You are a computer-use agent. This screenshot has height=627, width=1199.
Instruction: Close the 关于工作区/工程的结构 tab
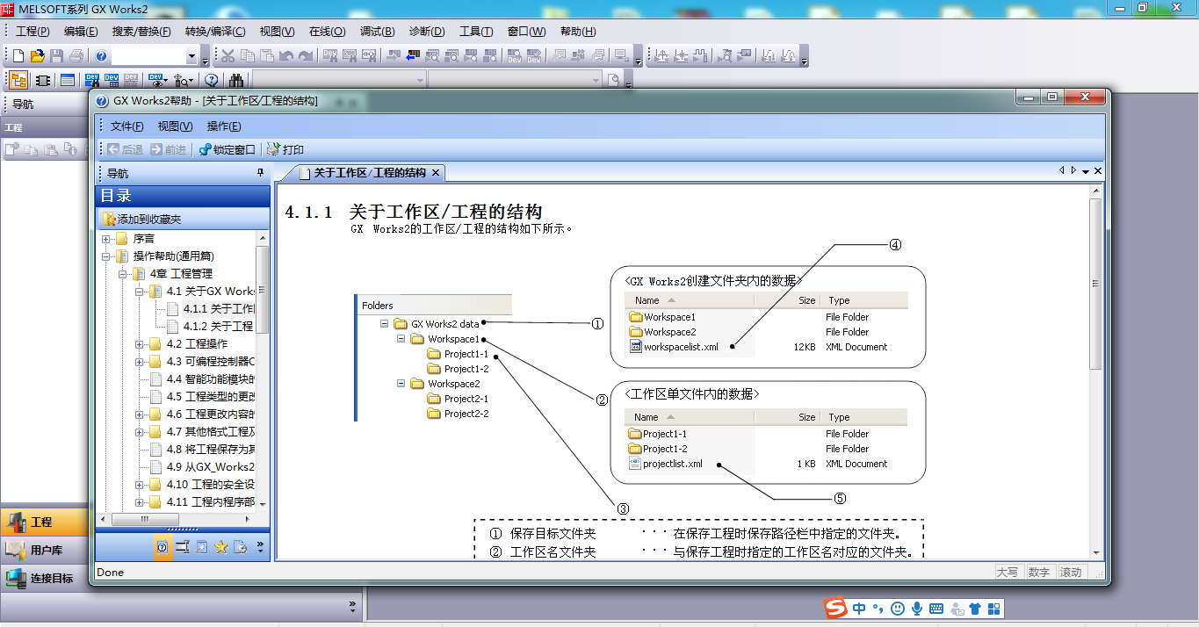click(x=435, y=173)
